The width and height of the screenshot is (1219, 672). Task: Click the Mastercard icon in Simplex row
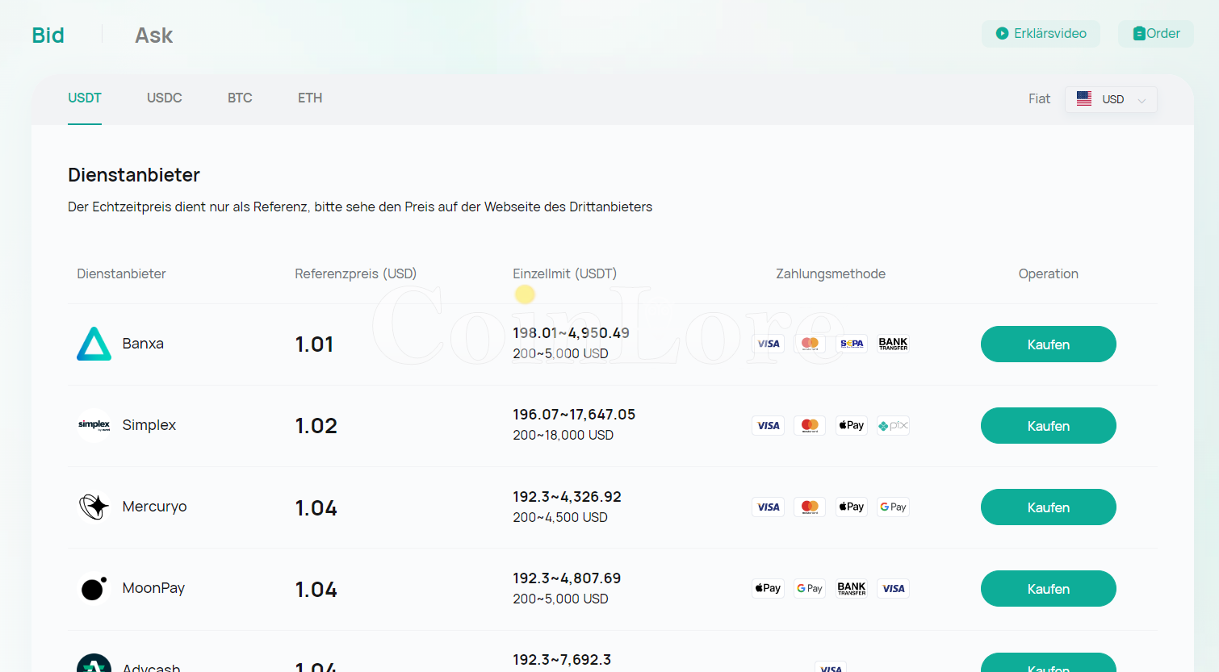(x=810, y=425)
